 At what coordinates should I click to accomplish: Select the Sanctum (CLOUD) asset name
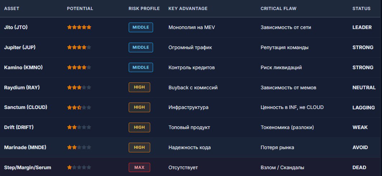[26, 108]
